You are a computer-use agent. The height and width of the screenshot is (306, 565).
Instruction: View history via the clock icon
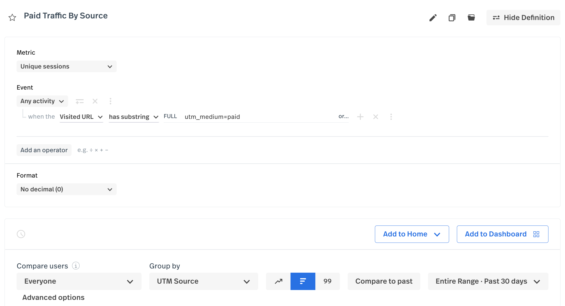coord(21,234)
